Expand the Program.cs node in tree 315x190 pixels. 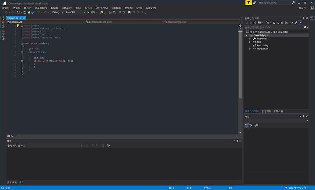point(250,49)
